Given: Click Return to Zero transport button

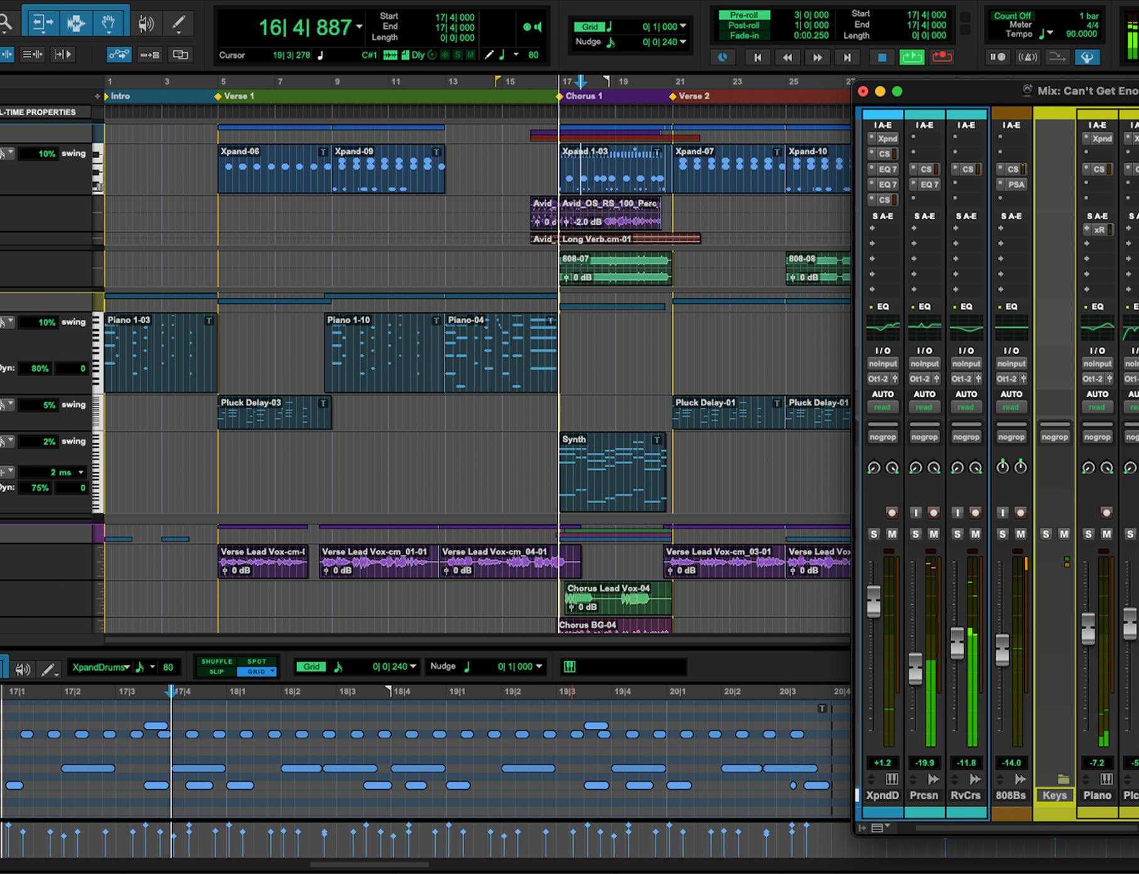Looking at the screenshot, I should coord(757,57).
